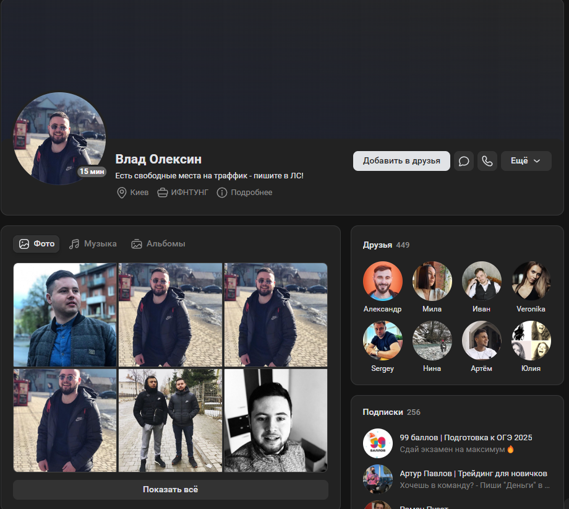569x509 pixels.
Task: Open friend Нина's avatar
Action: point(432,341)
